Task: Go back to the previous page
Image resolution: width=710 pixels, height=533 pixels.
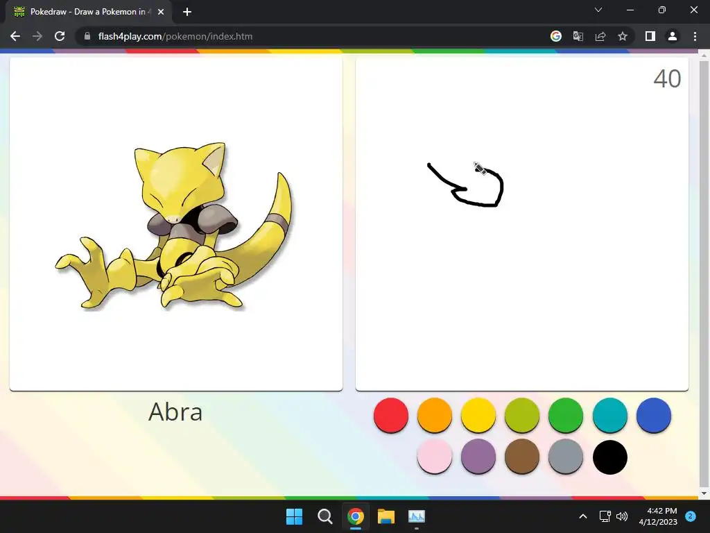Action: click(x=15, y=36)
